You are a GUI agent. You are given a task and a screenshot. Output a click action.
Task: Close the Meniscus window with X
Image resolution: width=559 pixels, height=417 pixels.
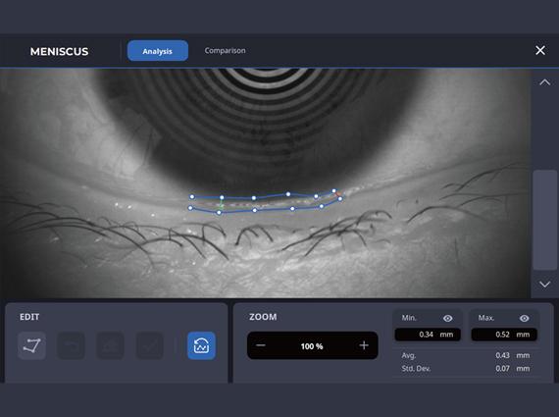(x=540, y=50)
